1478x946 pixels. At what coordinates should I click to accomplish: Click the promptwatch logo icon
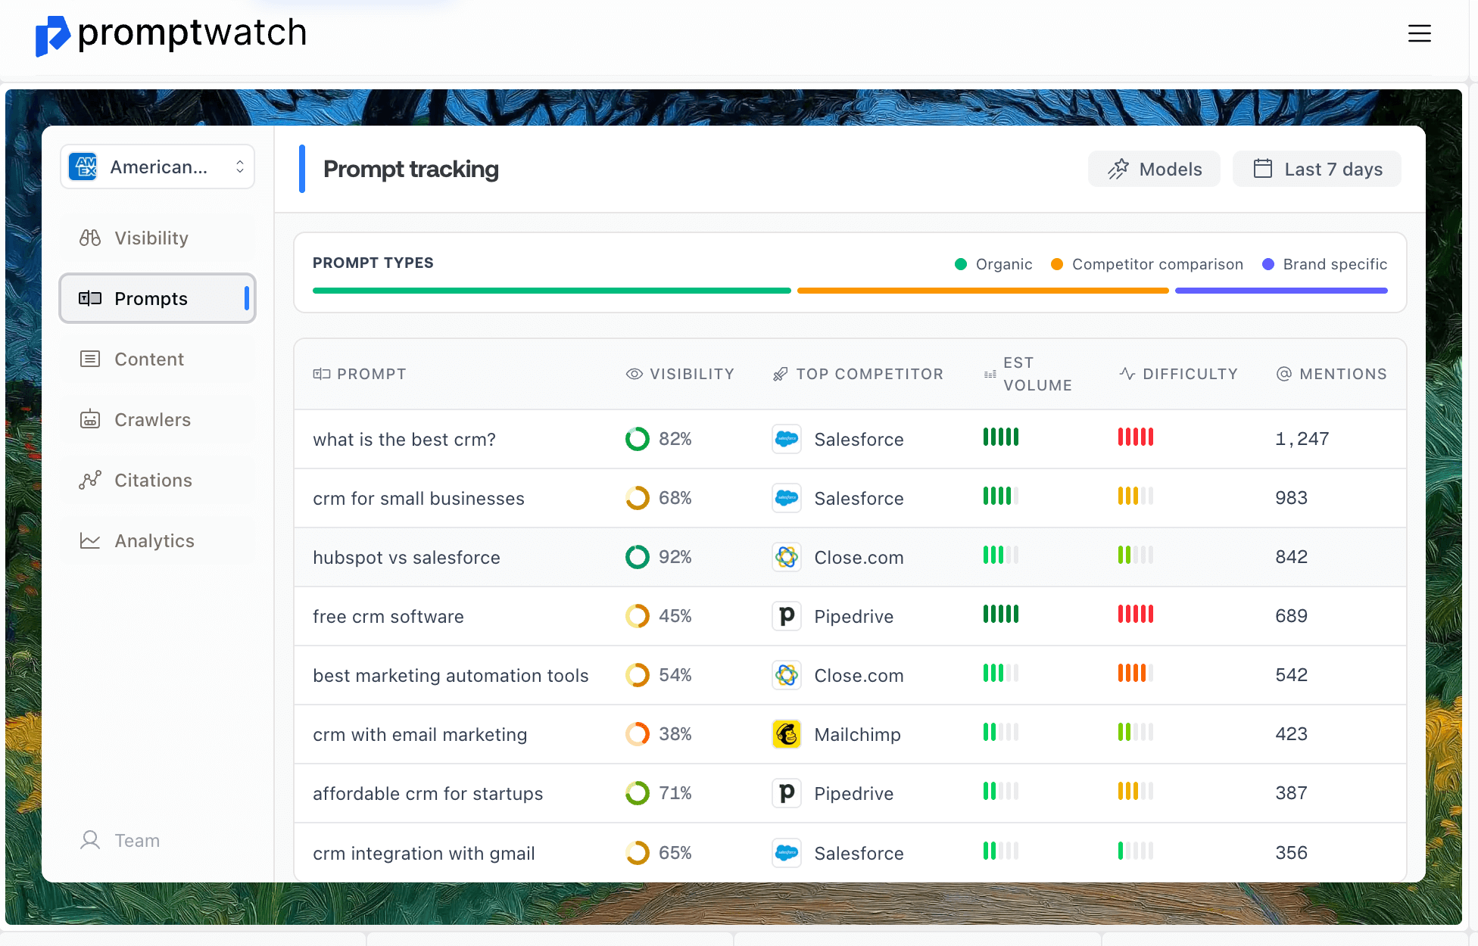click(51, 36)
